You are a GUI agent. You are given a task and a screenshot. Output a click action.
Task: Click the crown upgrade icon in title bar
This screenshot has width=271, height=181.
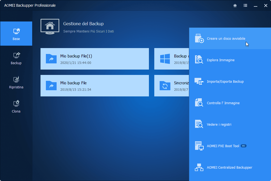pos(235,5)
